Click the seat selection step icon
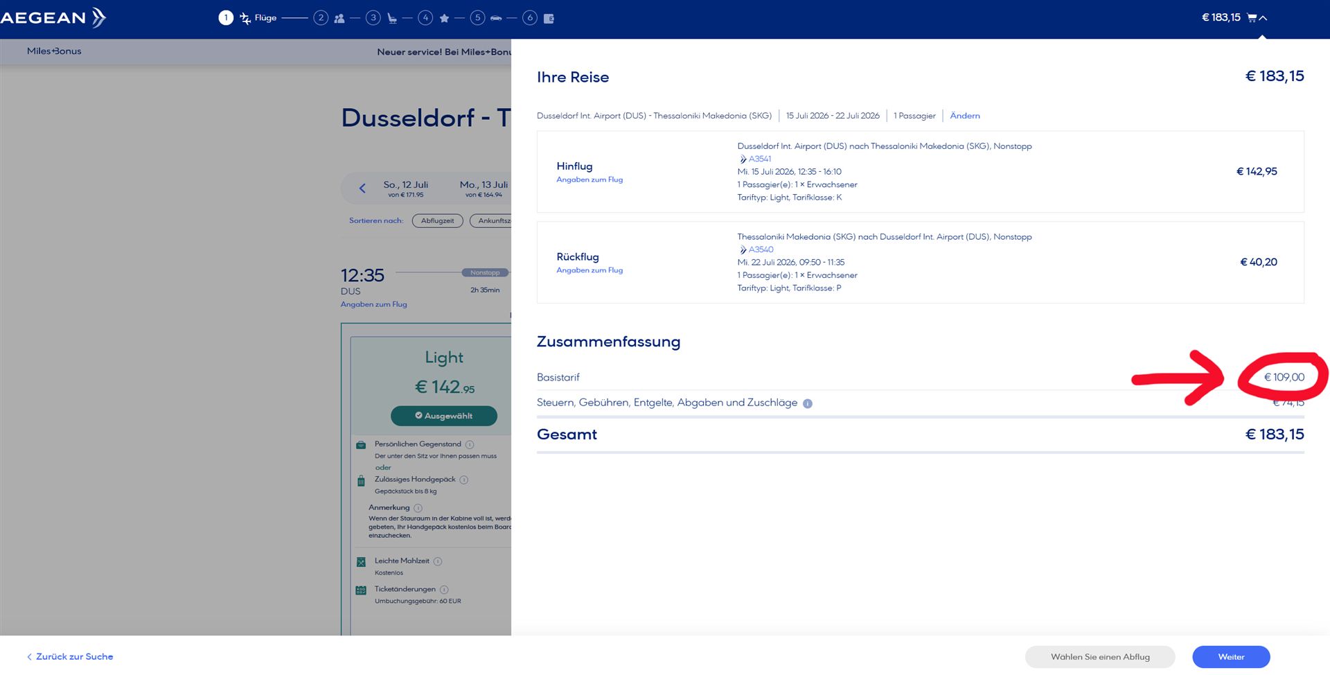Image resolution: width=1330 pixels, height=675 pixels. pyautogui.click(x=392, y=19)
